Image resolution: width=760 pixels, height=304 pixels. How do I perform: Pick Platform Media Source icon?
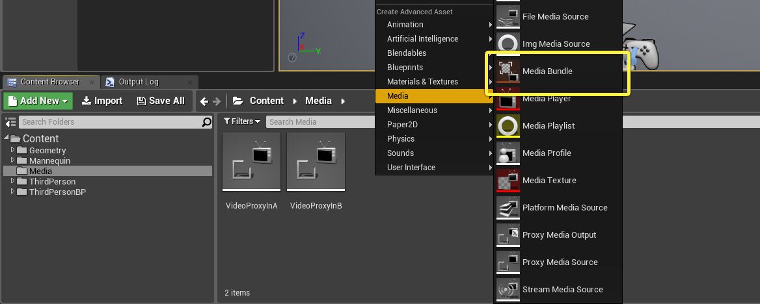click(508, 208)
